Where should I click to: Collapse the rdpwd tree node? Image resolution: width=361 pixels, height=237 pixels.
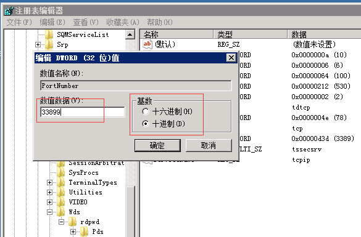[x=62, y=222]
